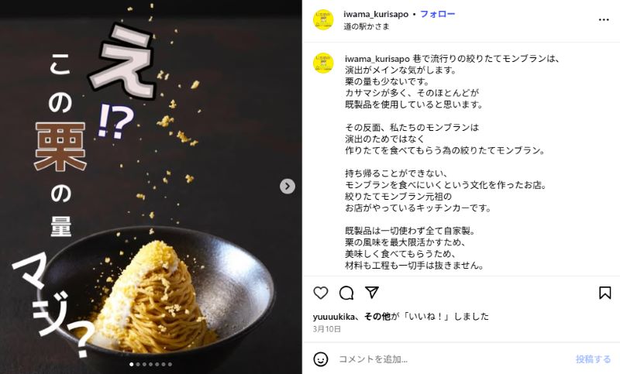
Task: Open location 道の駅かさま
Action: pos(367,26)
